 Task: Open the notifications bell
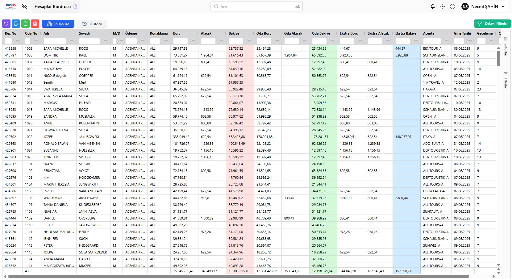point(433,6)
